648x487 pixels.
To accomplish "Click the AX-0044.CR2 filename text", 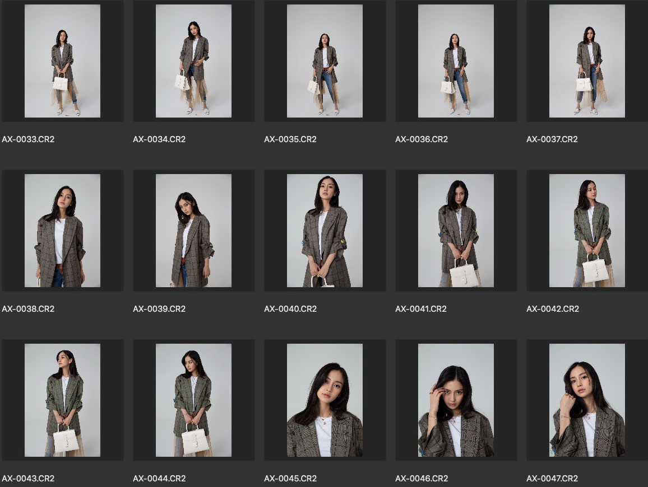I will pos(159,479).
